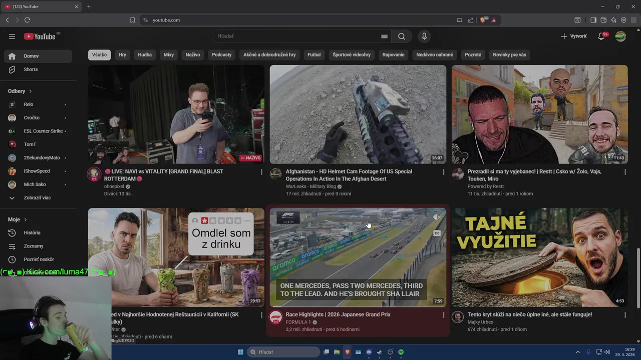Open Shorts in the sidebar

tap(38, 69)
